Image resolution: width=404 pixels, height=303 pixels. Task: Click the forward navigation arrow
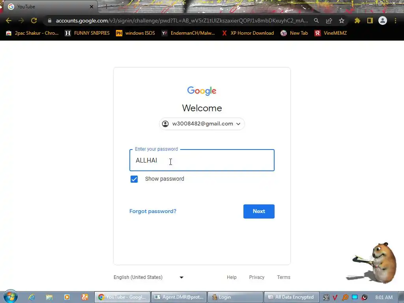point(21,21)
